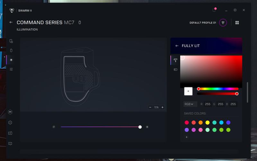Select the indigo blue saved color
This screenshot has width=257, height=161.
228,123
